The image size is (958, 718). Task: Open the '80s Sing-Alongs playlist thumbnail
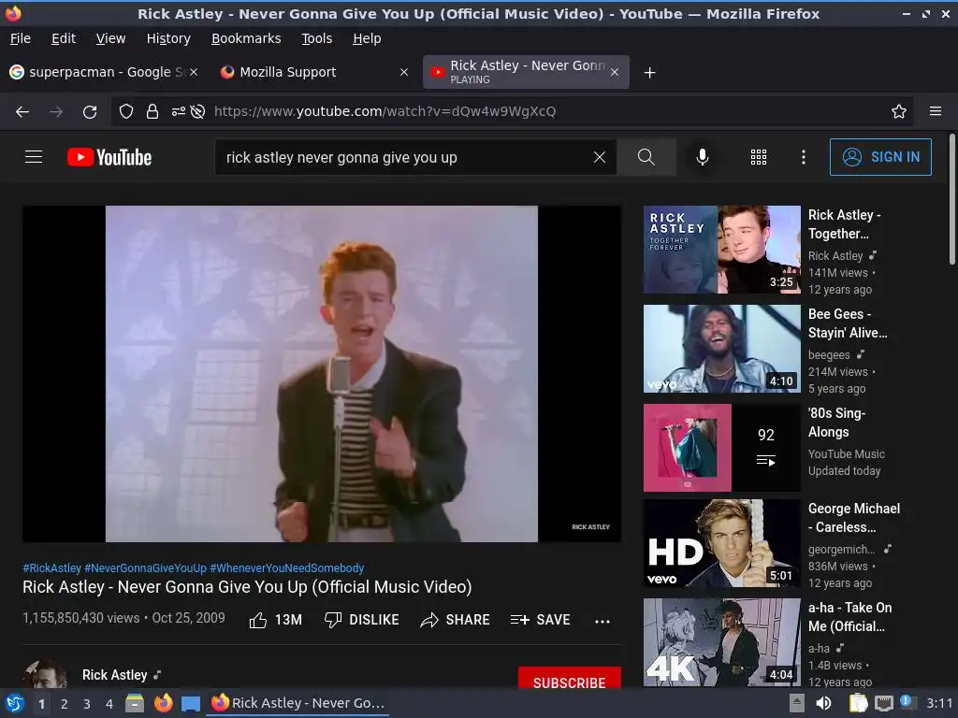[x=721, y=448]
